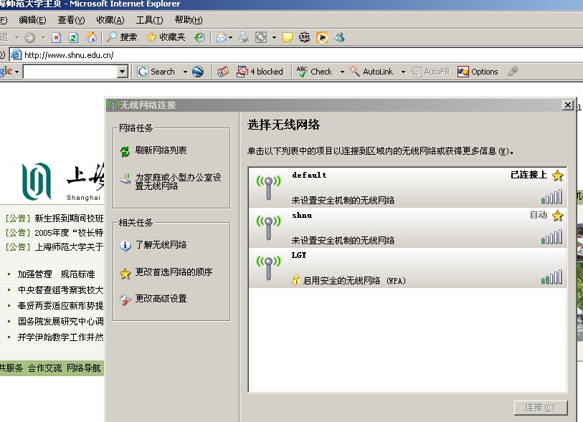Open the 工具(T) menu
583x422 pixels.
coord(149,20)
